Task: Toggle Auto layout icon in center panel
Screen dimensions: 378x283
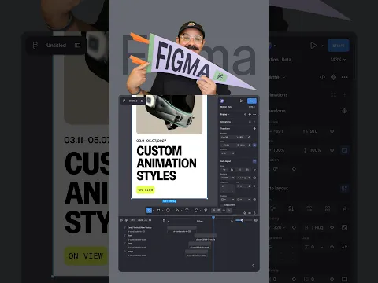Action: pos(254,161)
